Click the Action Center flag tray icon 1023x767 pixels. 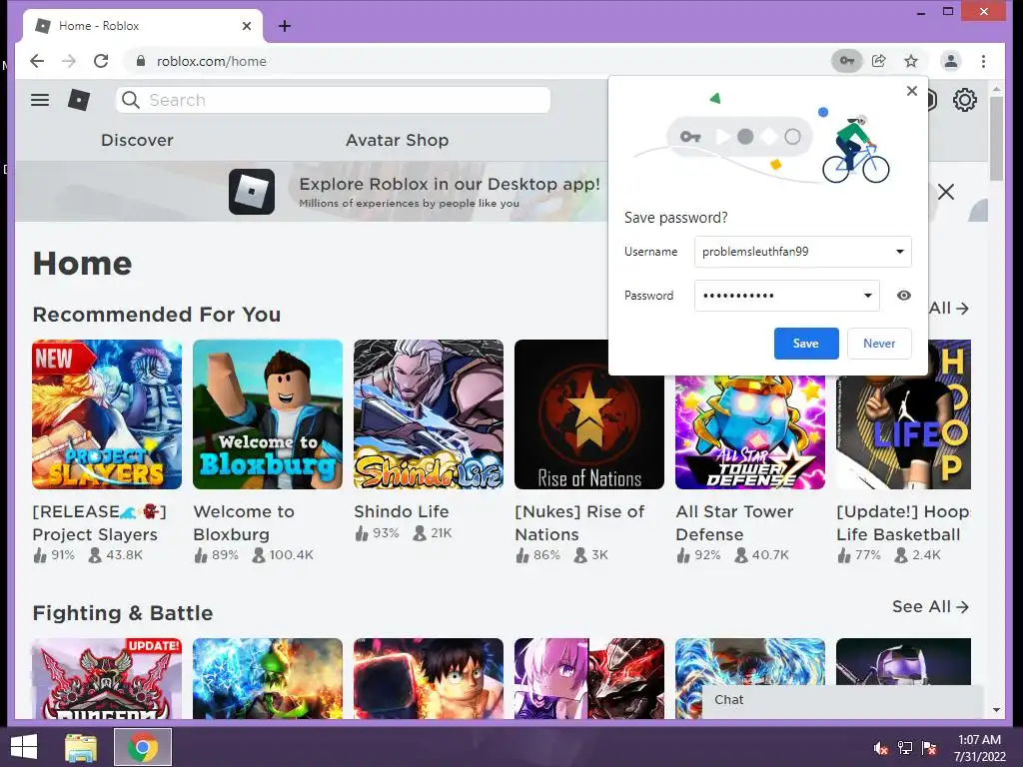pyautogui.click(x=929, y=748)
